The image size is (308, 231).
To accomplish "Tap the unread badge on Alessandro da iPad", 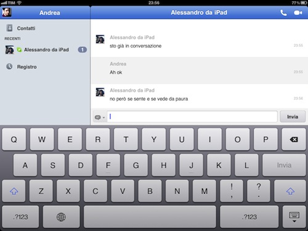I will (x=83, y=50).
